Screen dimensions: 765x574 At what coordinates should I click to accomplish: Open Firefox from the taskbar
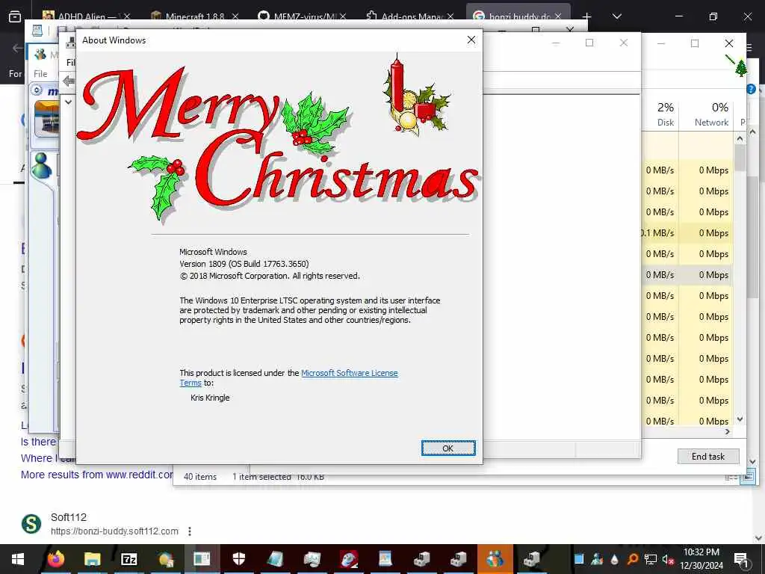(55, 559)
